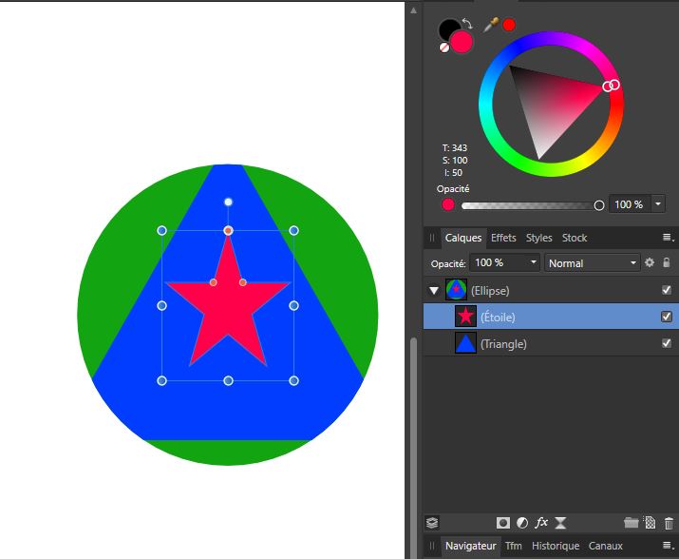Select the color picker eyedropper tool
The height and width of the screenshot is (559, 679).
[491, 25]
